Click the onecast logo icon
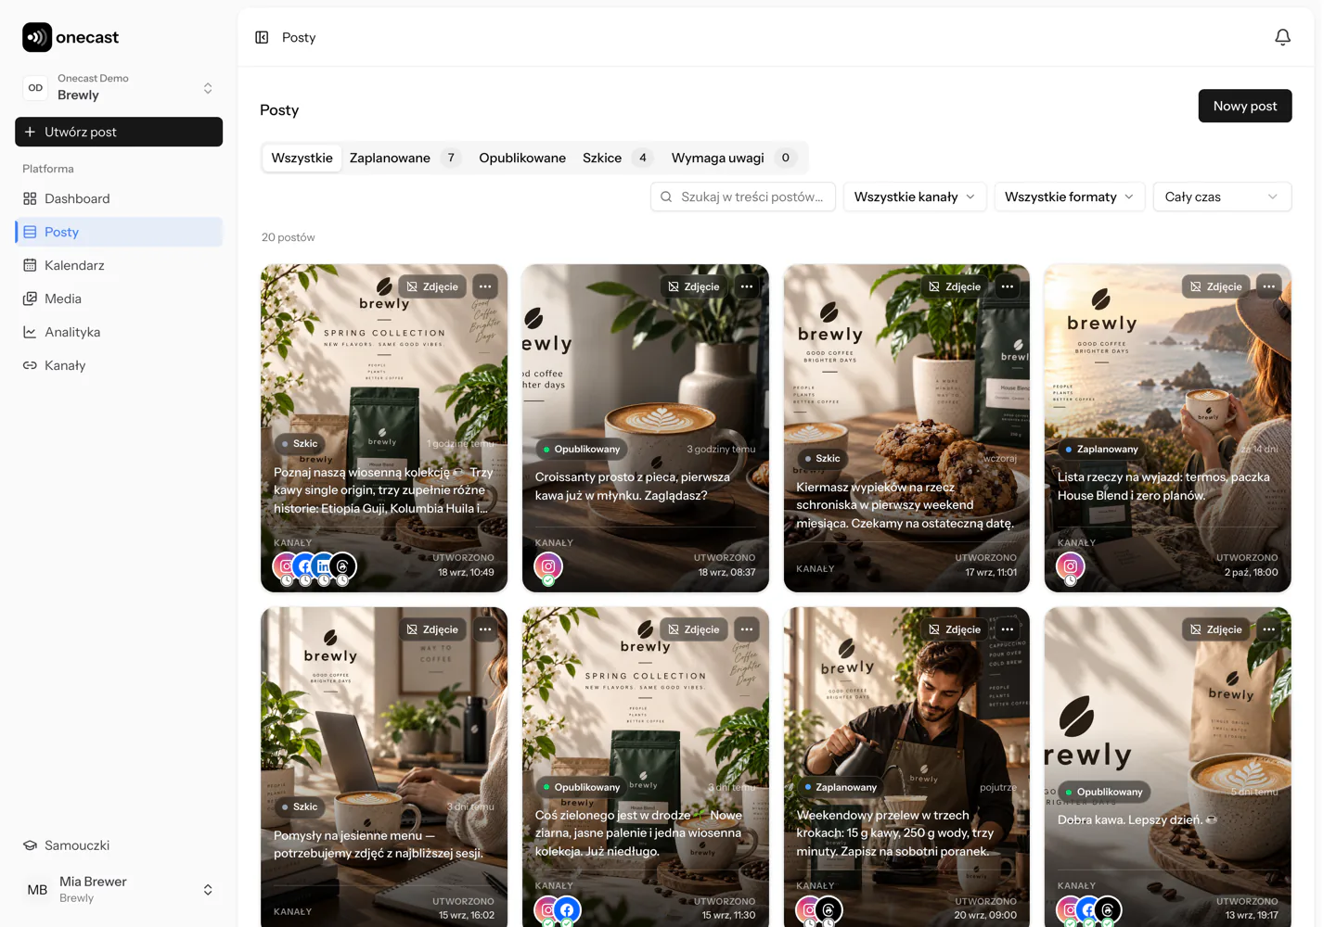The width and height of the screenshot is (1336, 927). 37,37
